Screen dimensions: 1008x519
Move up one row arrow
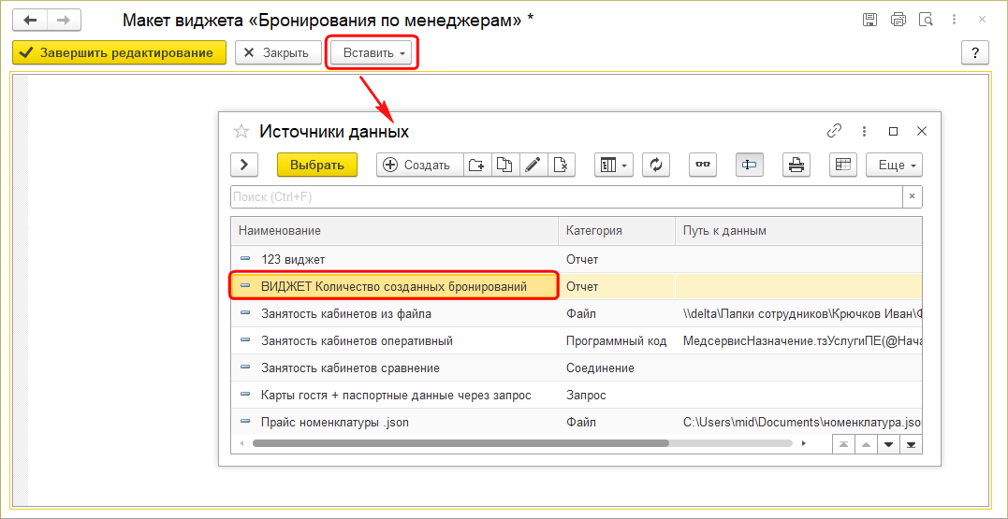click(866, 444)
